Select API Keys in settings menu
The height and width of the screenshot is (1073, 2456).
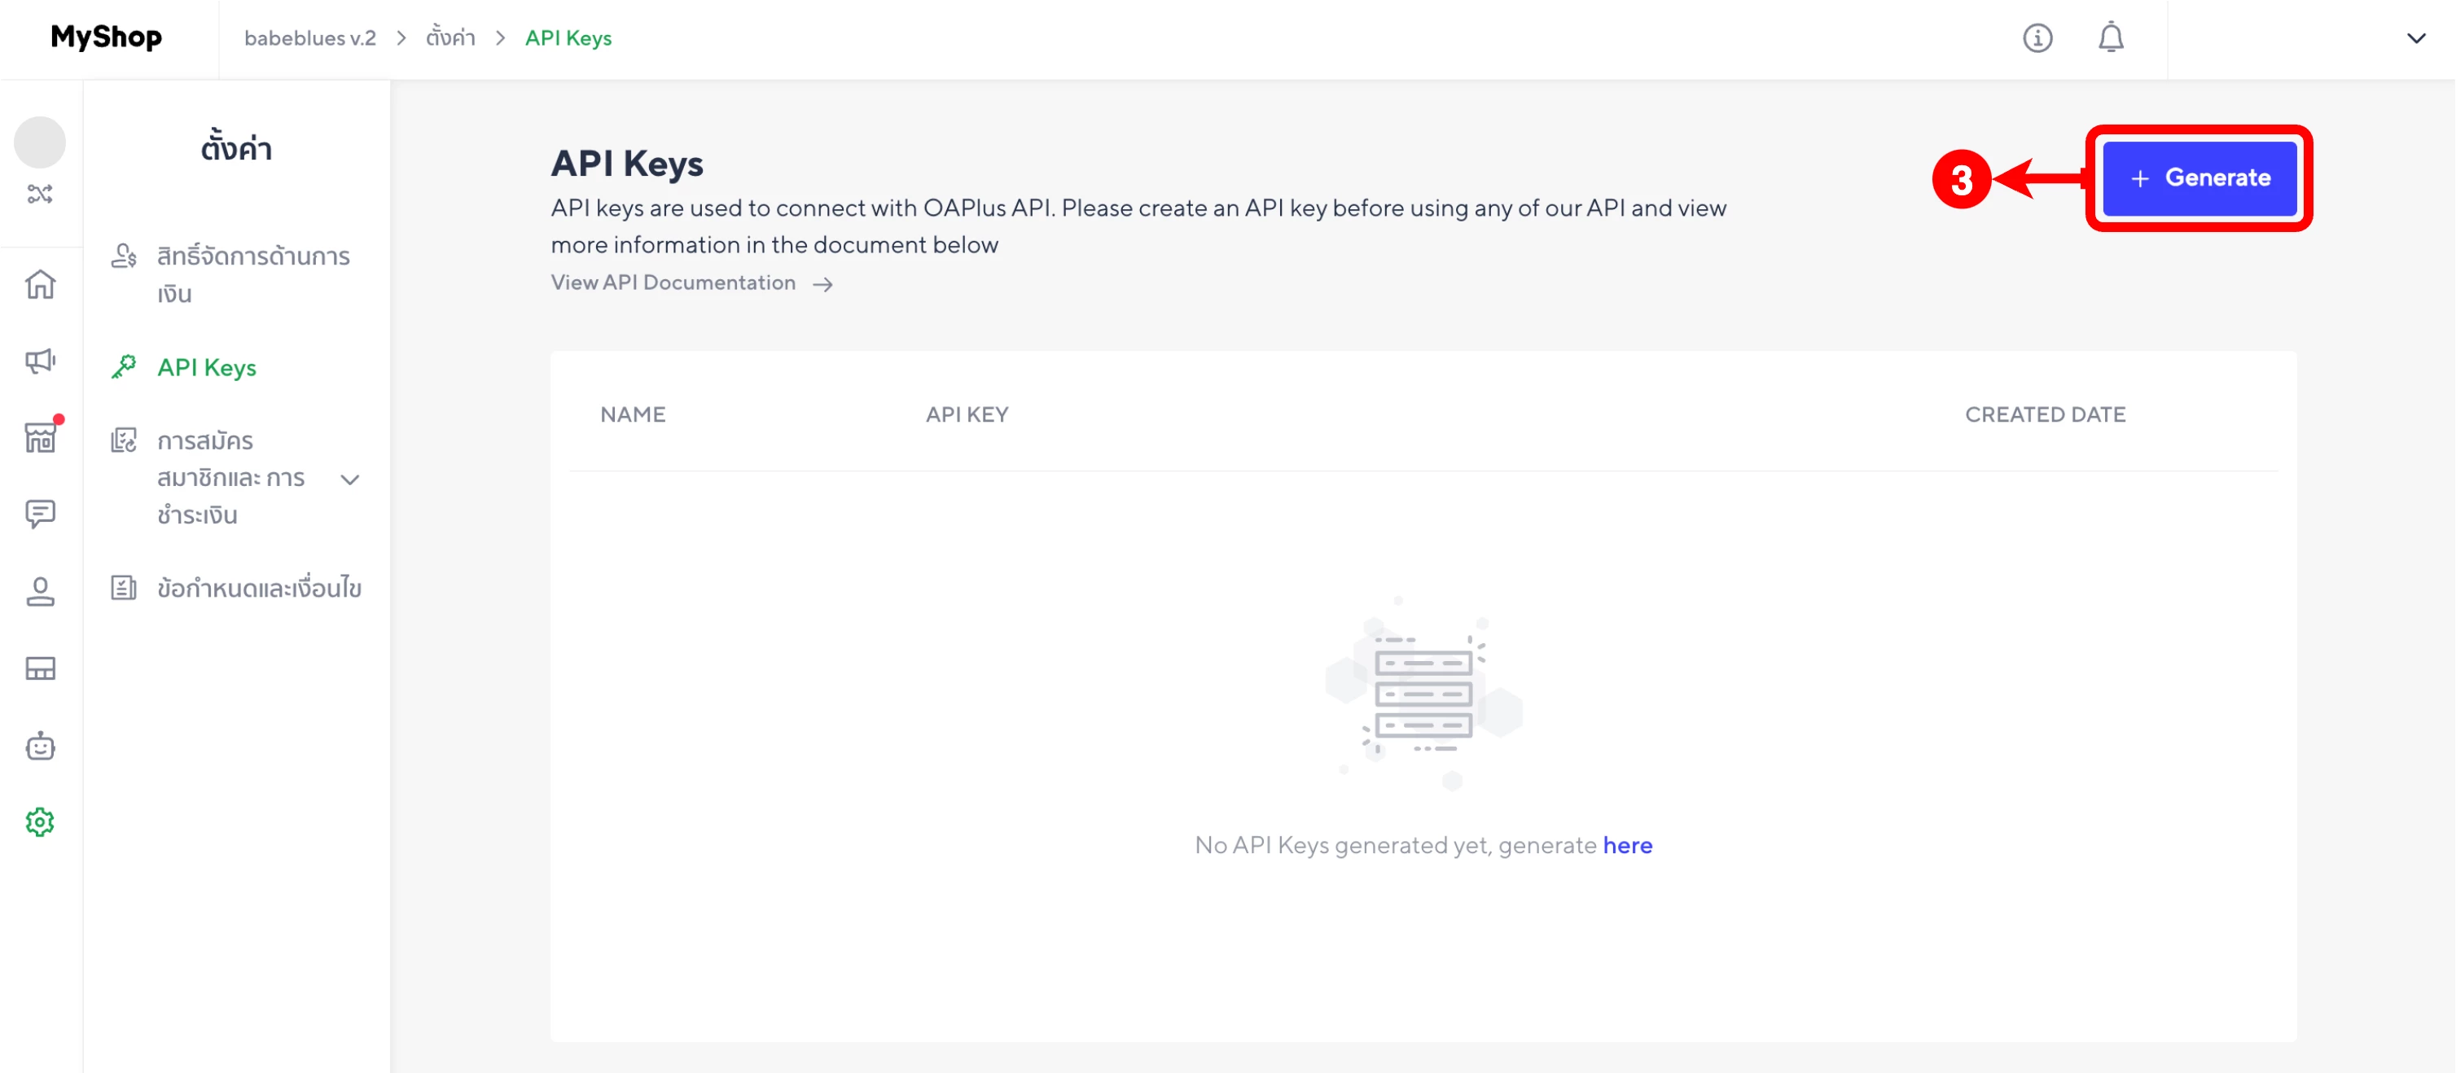pos(206,368)
